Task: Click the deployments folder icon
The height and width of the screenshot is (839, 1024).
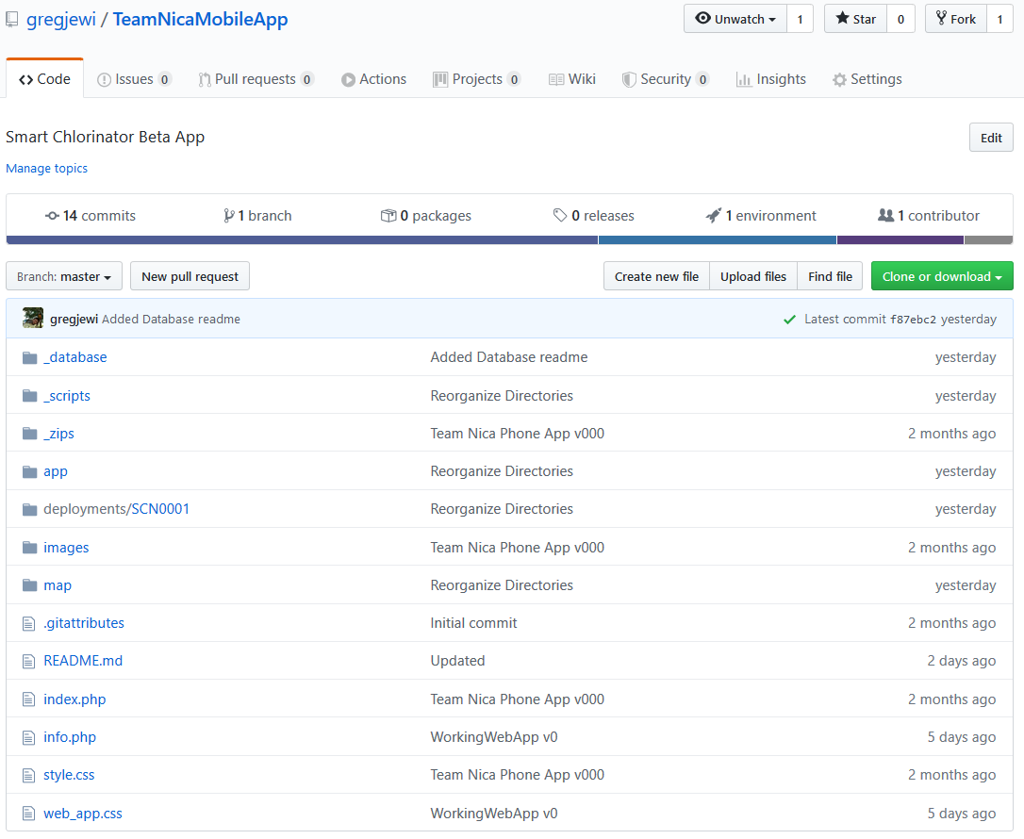Action: tap(29, 509)
